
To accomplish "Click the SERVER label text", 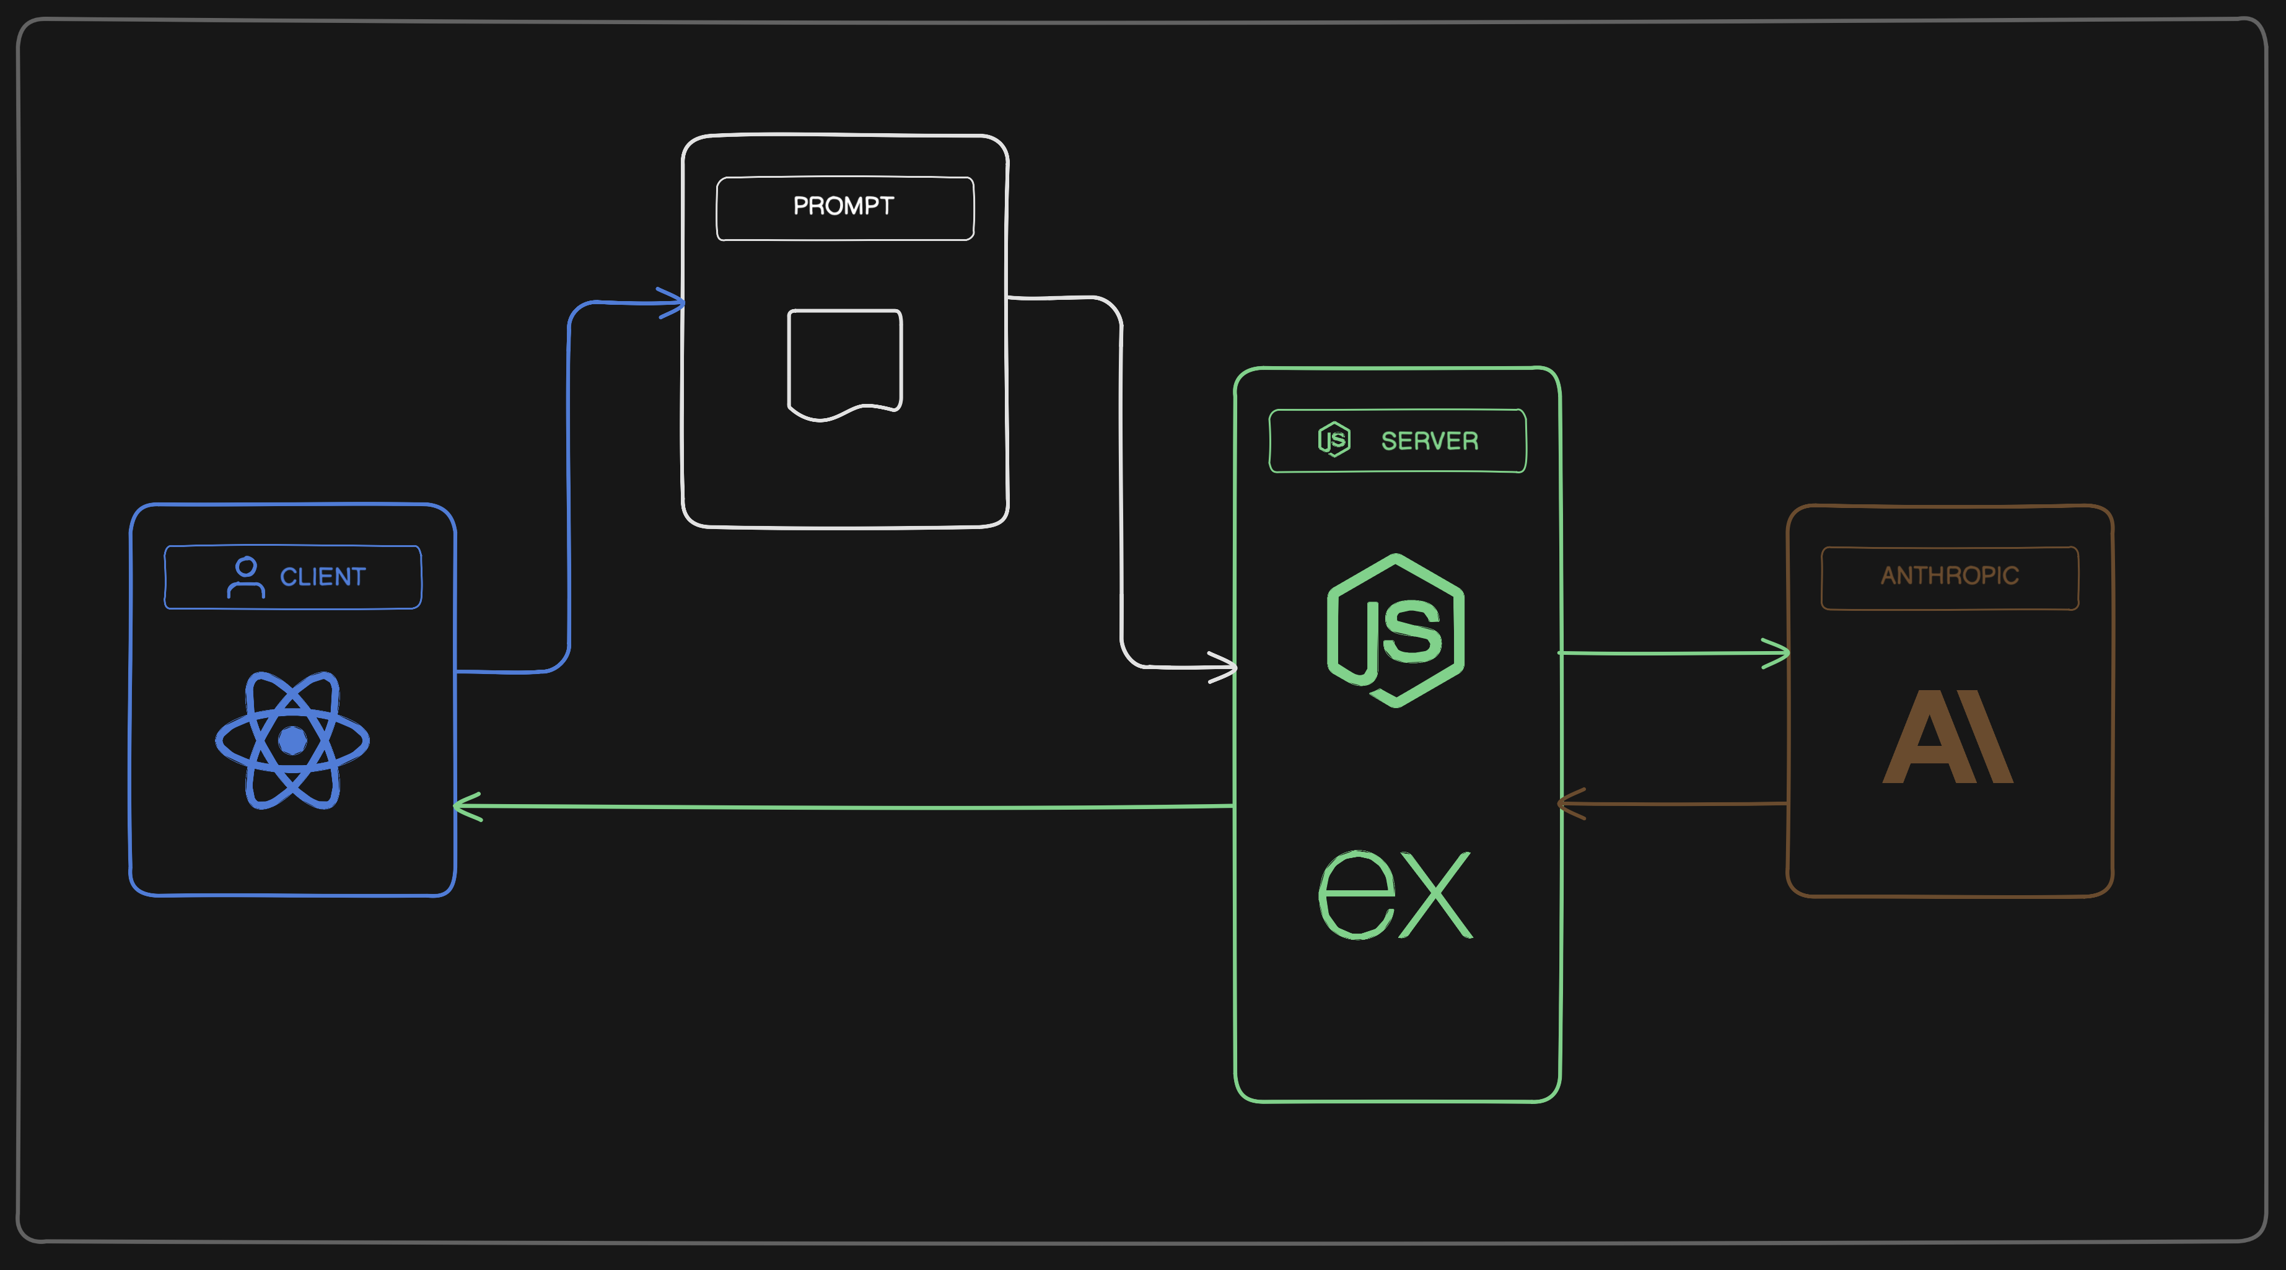I will coord(1430,441).
